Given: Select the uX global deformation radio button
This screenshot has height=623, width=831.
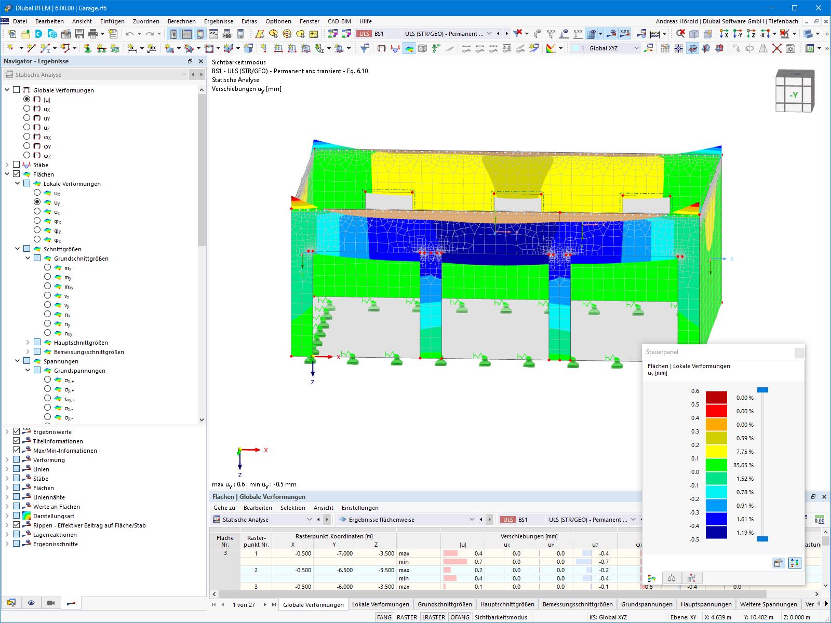Looking at the screenshot, I should [x=26, y=109].
